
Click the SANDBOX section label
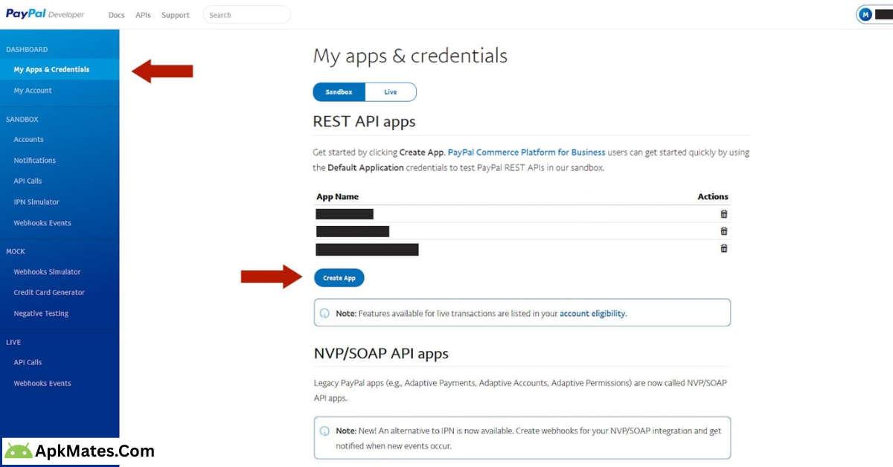click(22, 120)
